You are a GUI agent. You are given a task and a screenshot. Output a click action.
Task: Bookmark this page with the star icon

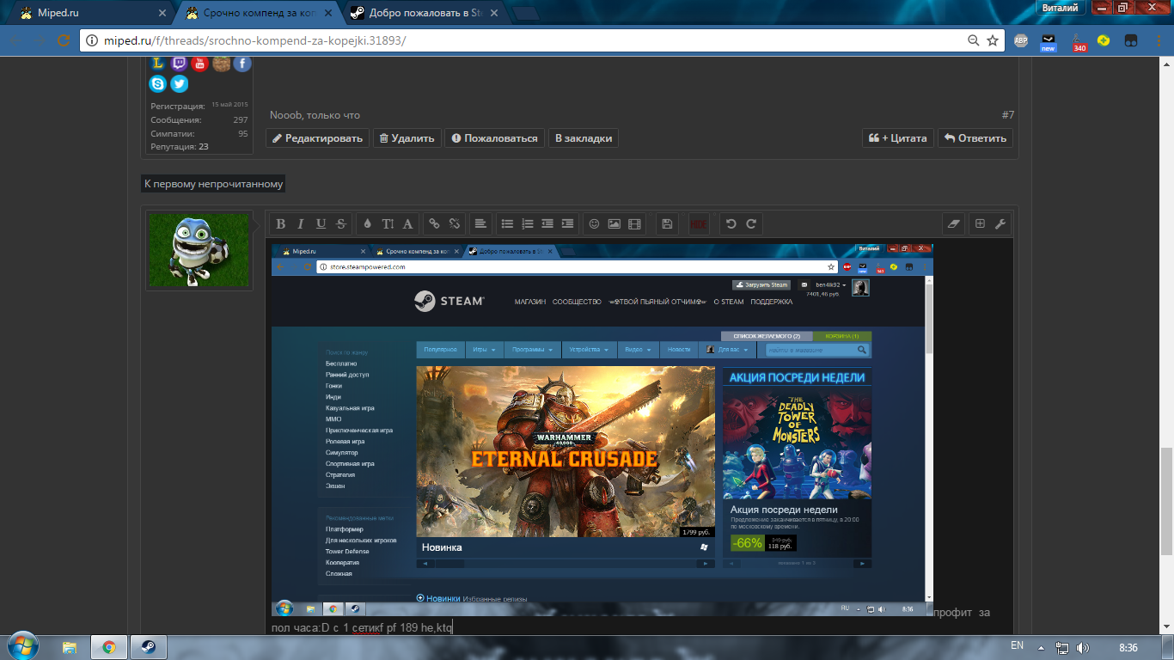[993, 40]
